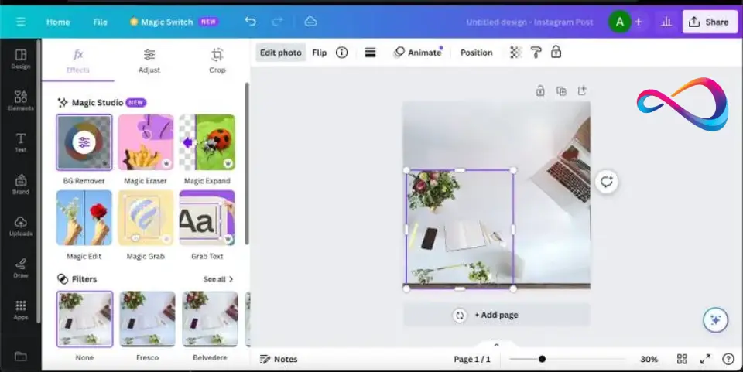Open the File menu
This screenshot has height=372, width=743.
pos(100,22)
